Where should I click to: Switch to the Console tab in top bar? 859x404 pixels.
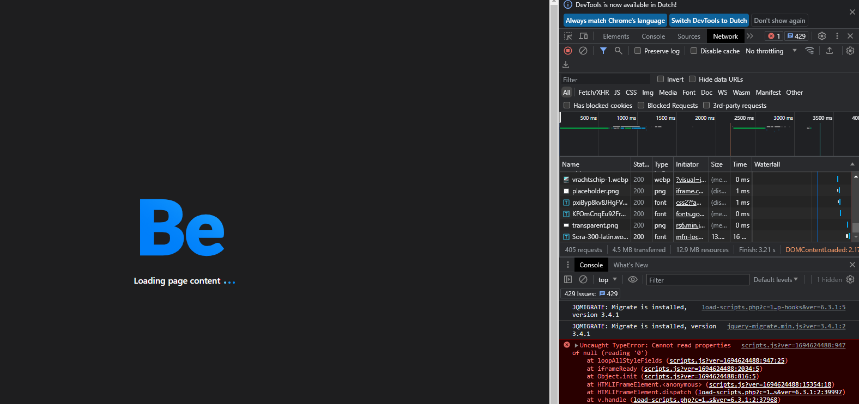(653, 36)
